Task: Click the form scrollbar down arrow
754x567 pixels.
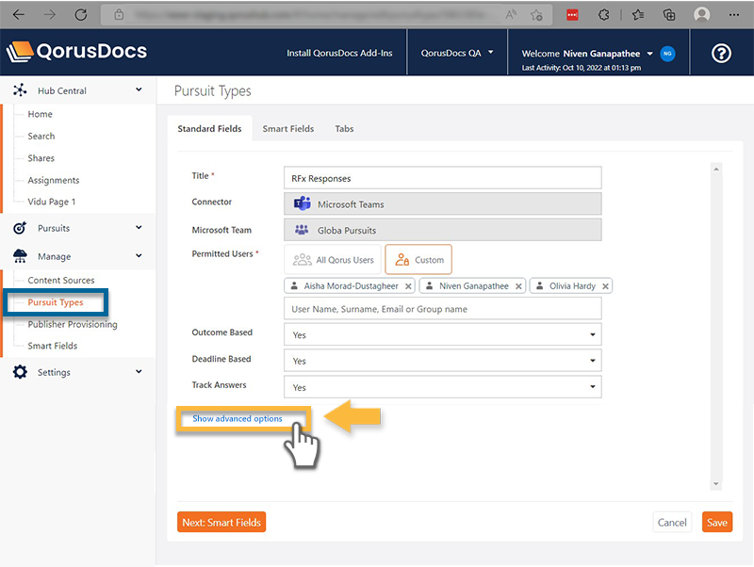Action: pyautogui.click(x=716, y=484)
